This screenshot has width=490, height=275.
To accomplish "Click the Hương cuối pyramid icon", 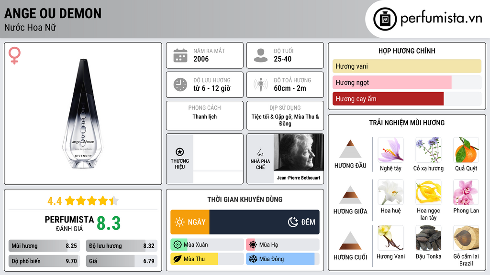I will click(350, 241).
